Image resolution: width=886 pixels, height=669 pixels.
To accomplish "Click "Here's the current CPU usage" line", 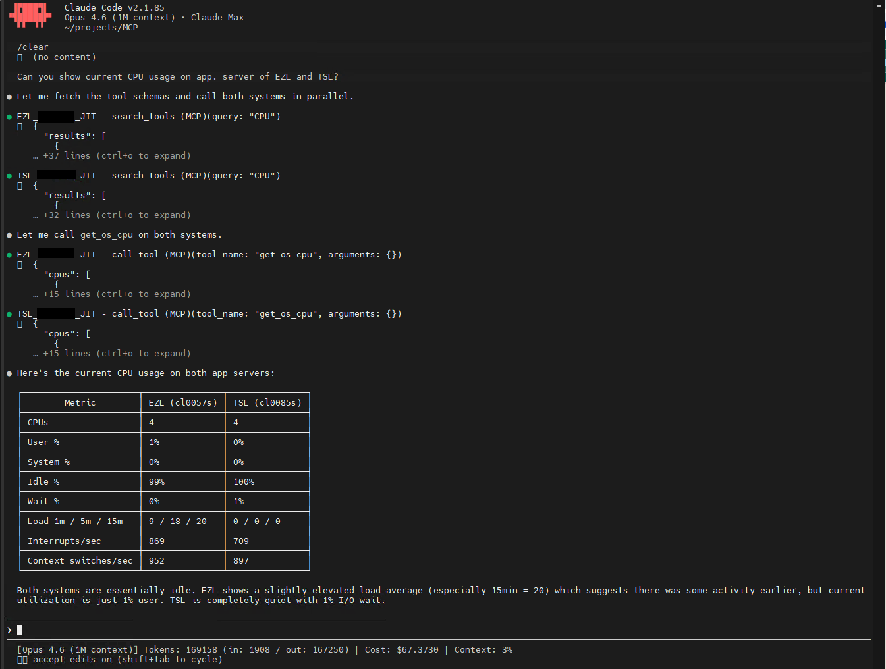I will click(146, 373).
